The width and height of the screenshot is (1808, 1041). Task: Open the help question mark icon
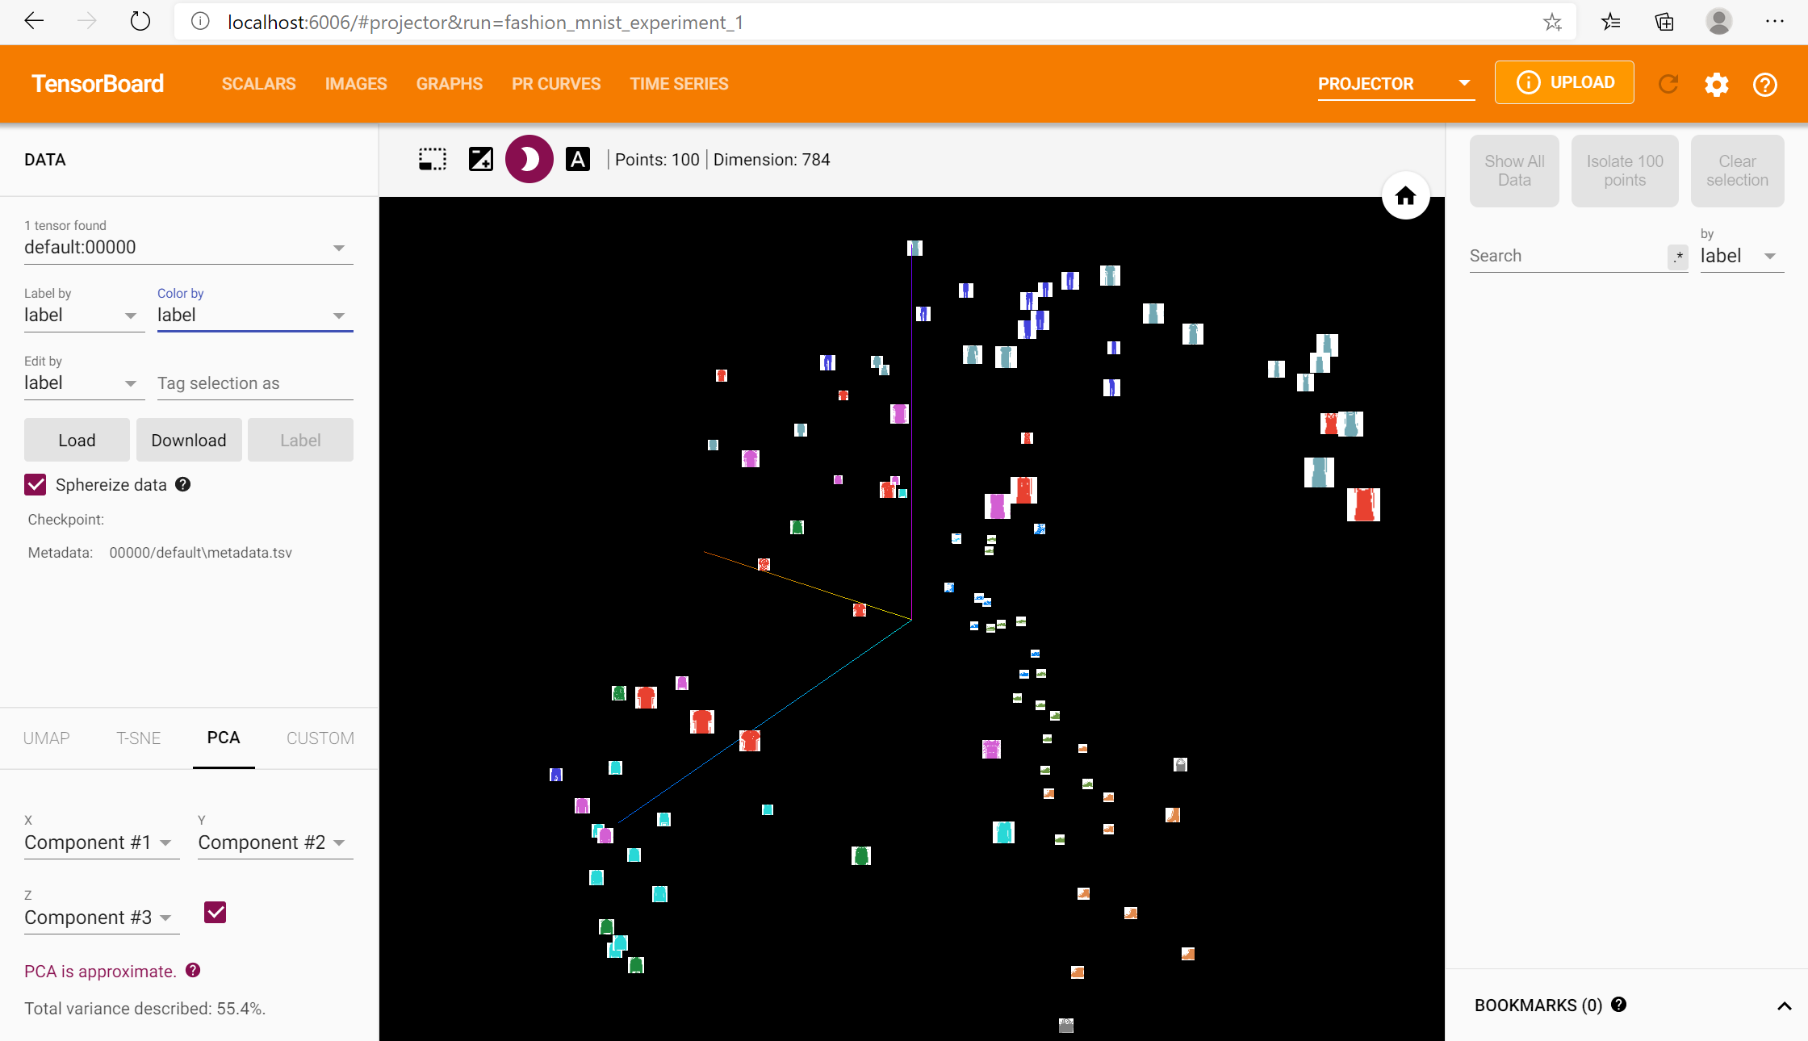pyautogui.click(x=1765, y=84)
